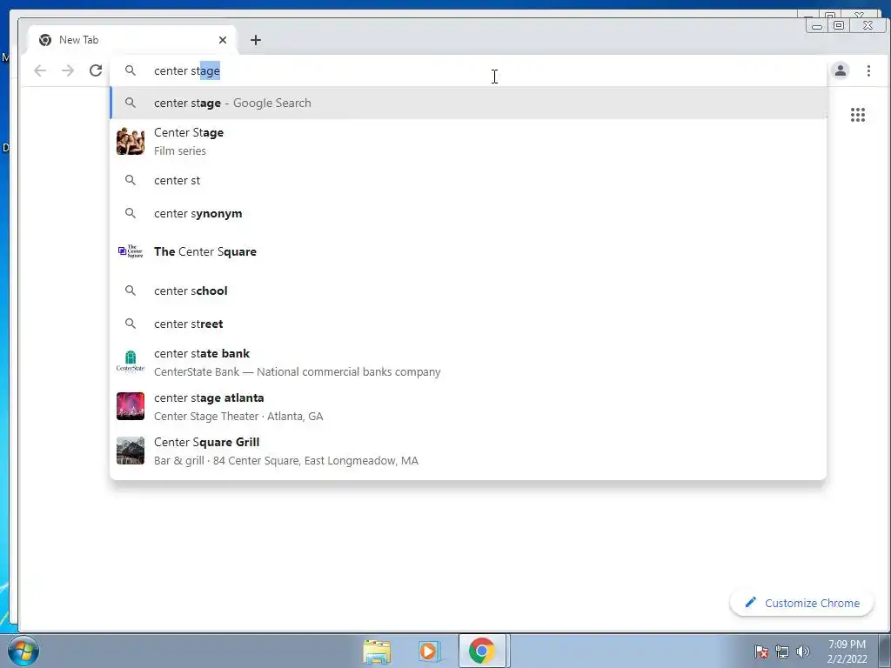Click the Customize Chrome button
The width and height of the screenshot is (891, 668).
pos(801,603)
